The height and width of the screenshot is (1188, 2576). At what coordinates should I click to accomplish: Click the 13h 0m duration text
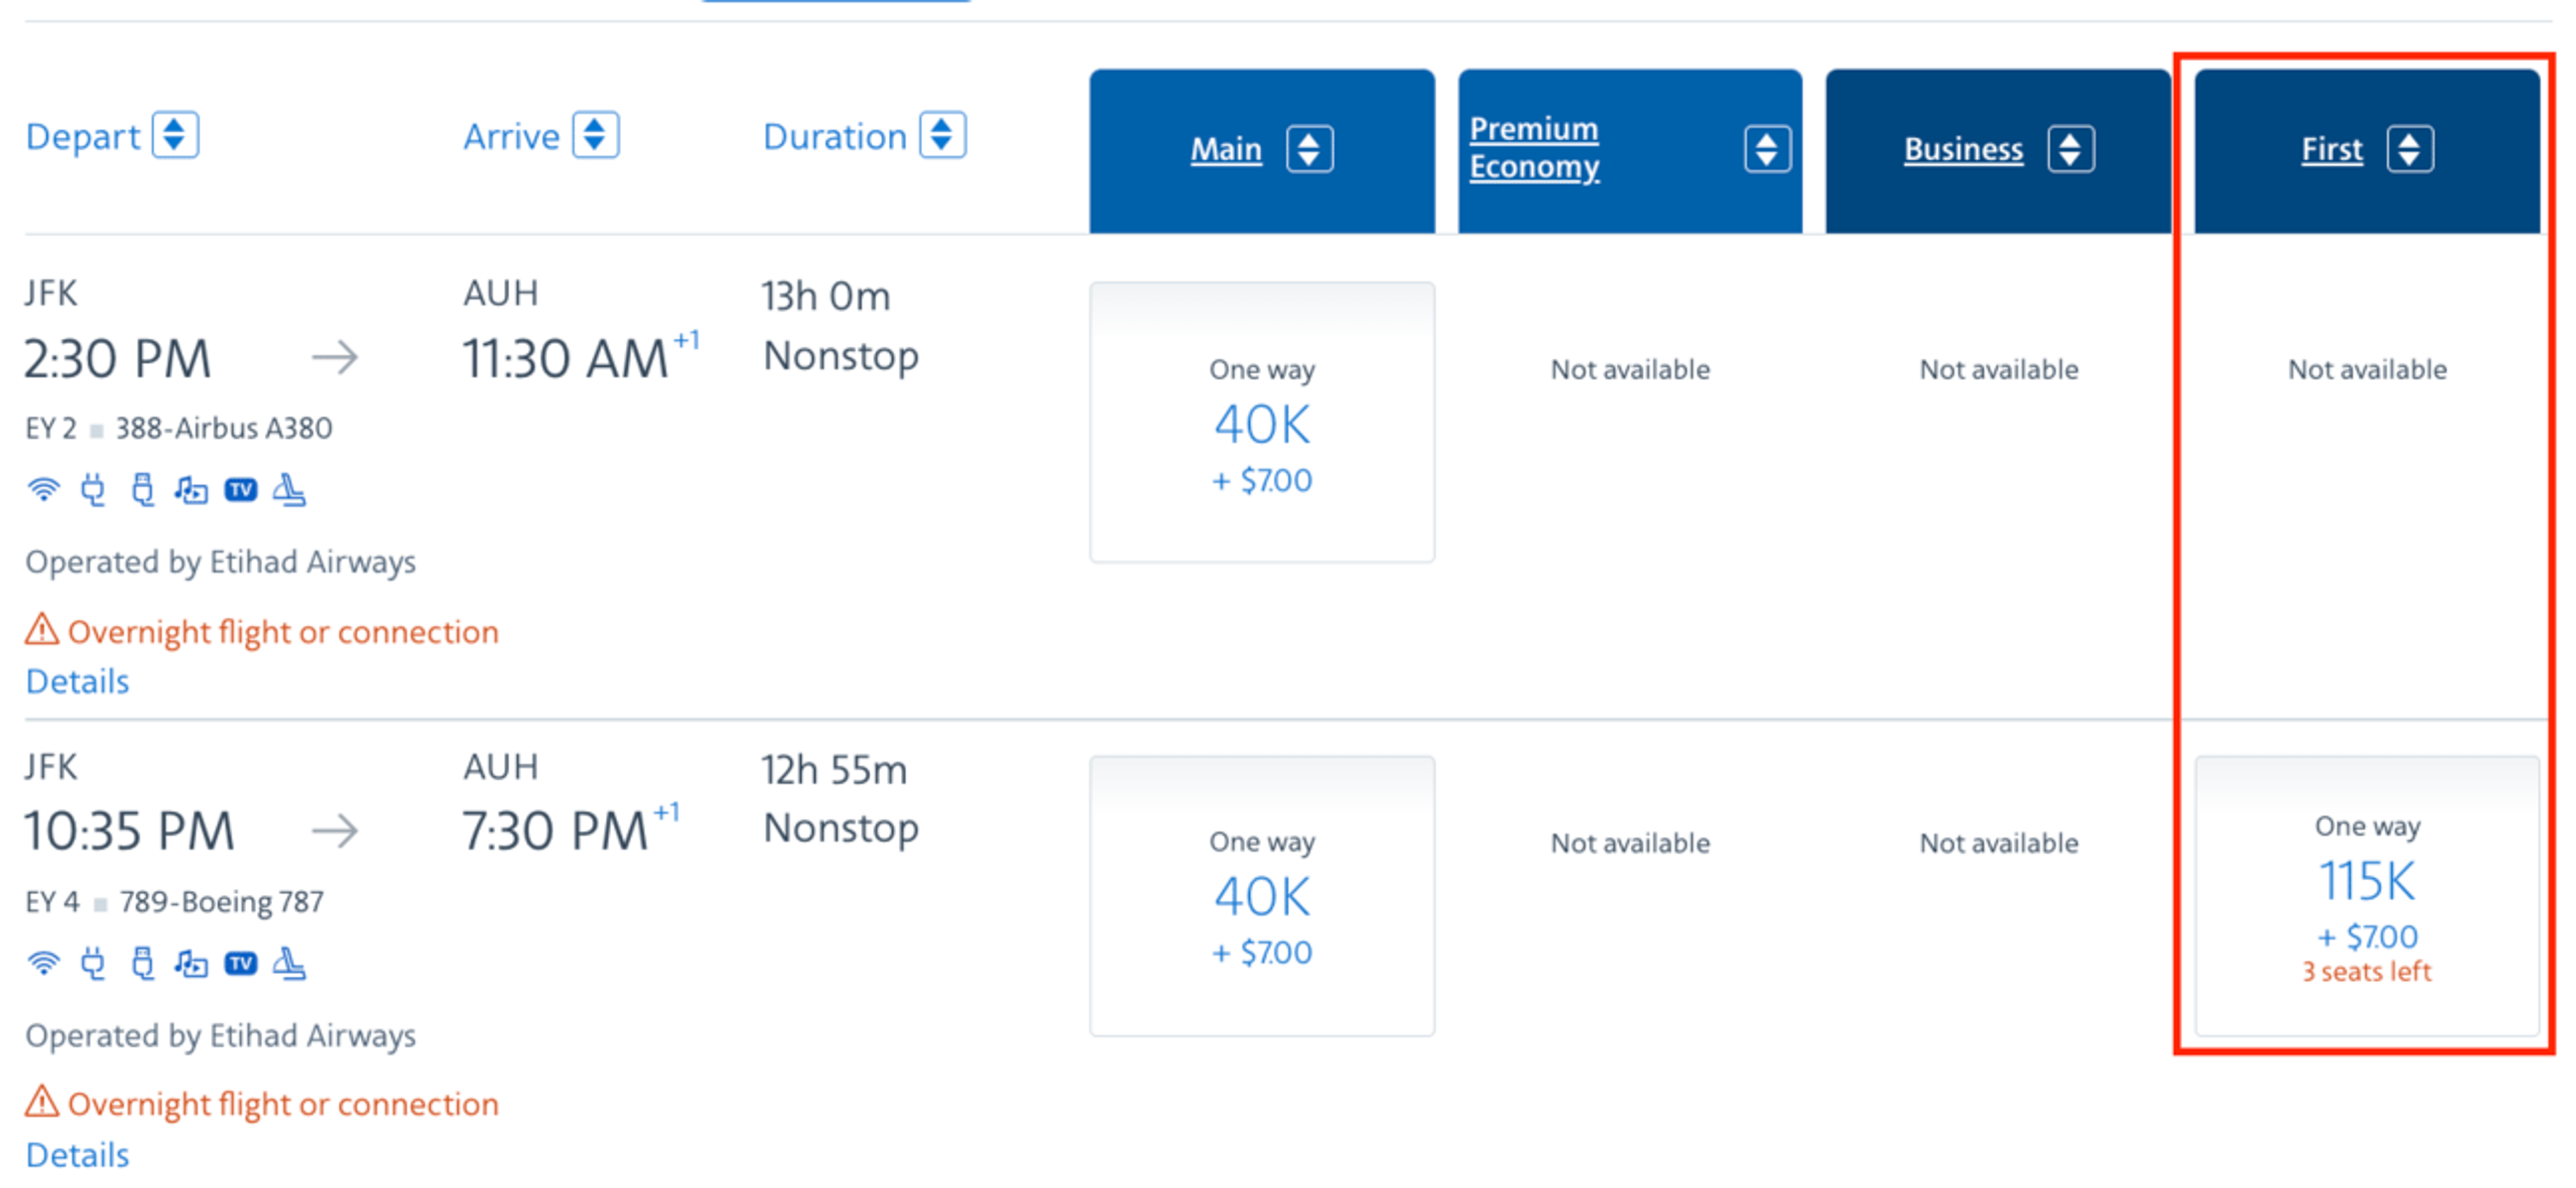(x=825, y=296)
